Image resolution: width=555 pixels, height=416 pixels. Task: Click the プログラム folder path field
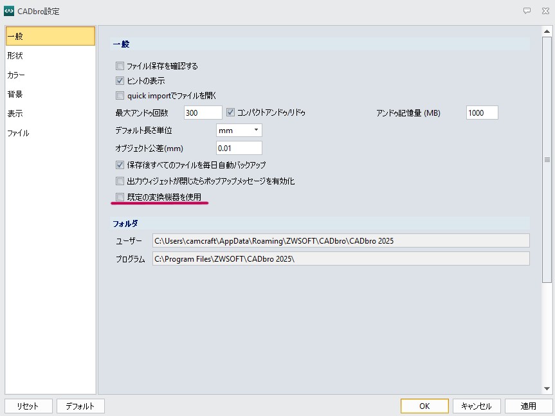click(x=341, y=258)
